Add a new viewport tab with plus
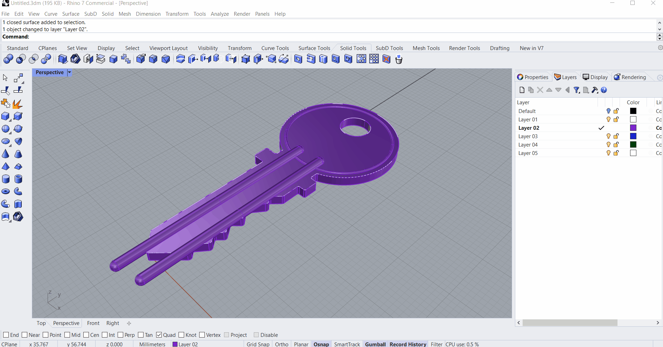Image resolution: width=663 pixels, height=347 pixels. pos(129,323)
